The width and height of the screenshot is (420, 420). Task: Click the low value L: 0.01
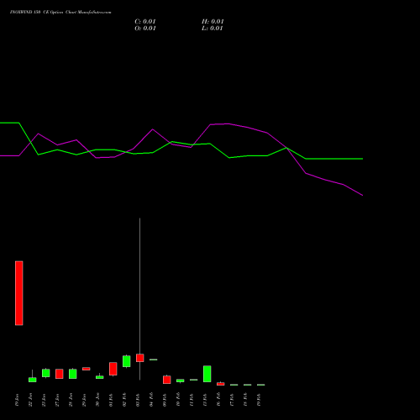213,29
